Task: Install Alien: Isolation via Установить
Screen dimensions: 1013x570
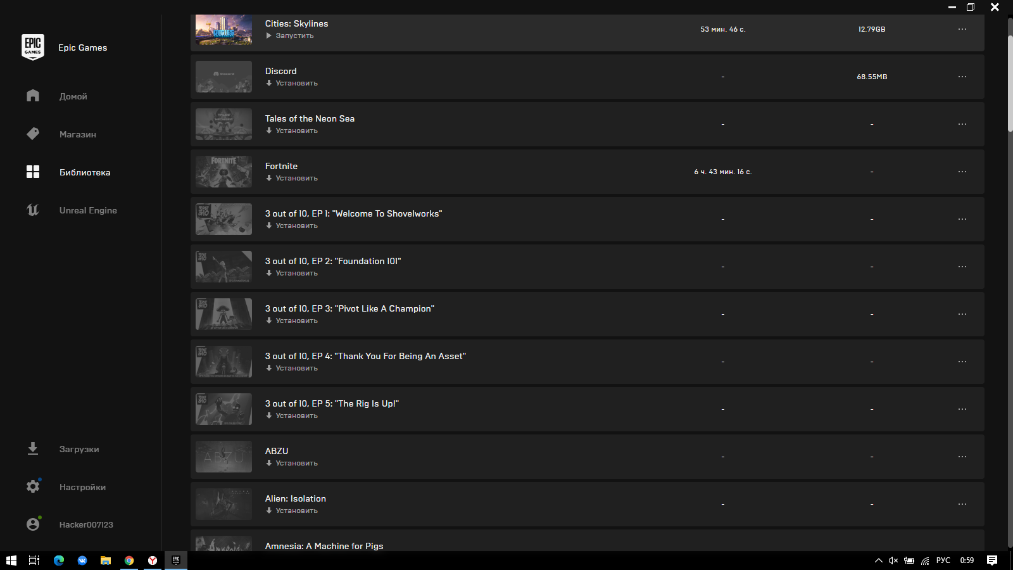Action: tap(292, 510)
